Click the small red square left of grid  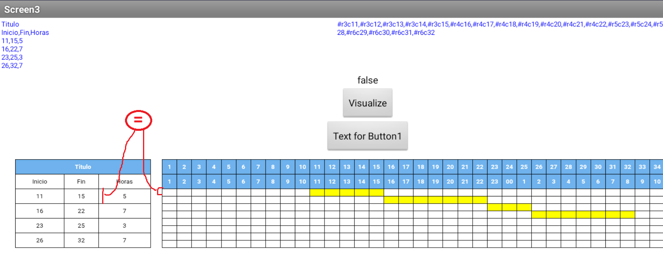(160, 191)
